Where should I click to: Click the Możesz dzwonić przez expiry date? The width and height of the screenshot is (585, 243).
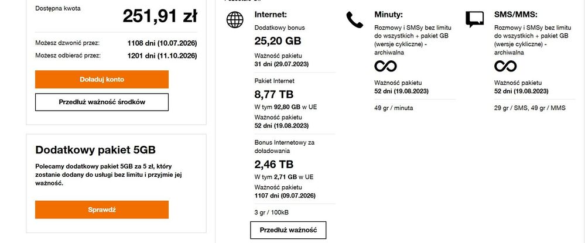162,43
